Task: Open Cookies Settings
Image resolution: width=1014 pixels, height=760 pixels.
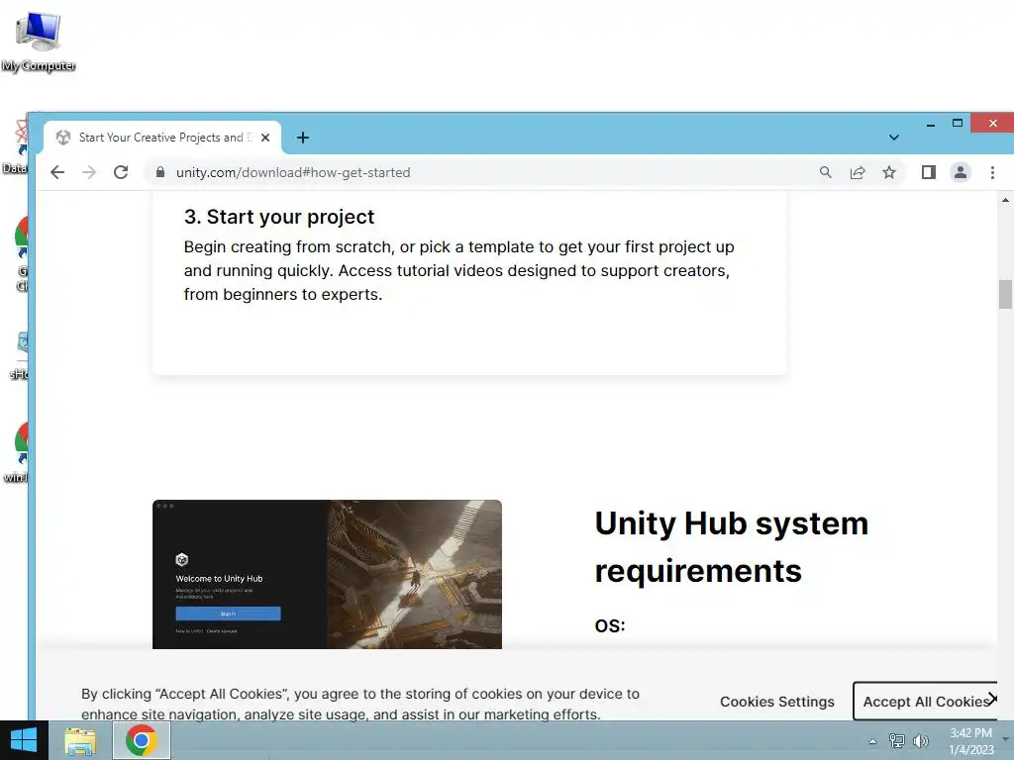Action: (776, 702)
